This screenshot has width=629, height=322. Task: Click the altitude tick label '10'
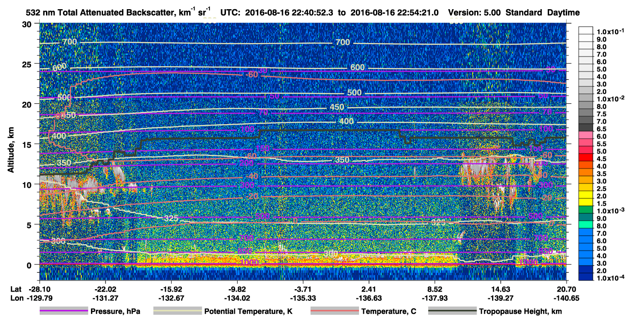[x=28, y=184]
